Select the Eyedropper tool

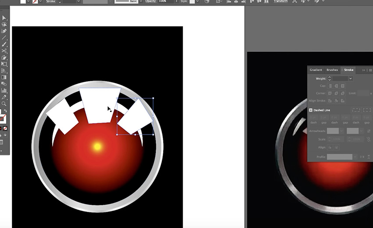click(x=4, y=97)
